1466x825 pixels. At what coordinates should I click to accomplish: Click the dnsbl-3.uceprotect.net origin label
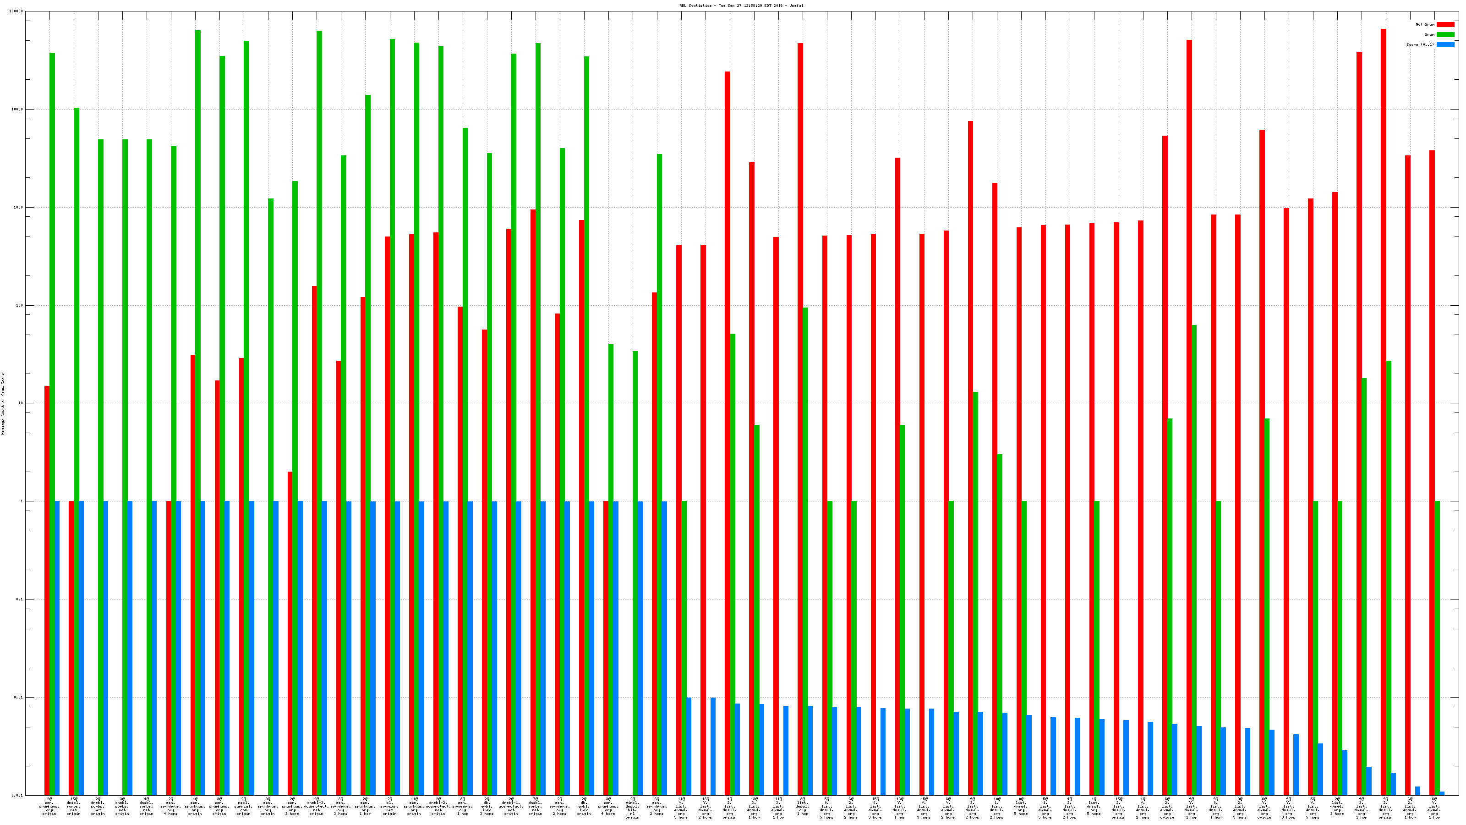(x=317, y=806)
